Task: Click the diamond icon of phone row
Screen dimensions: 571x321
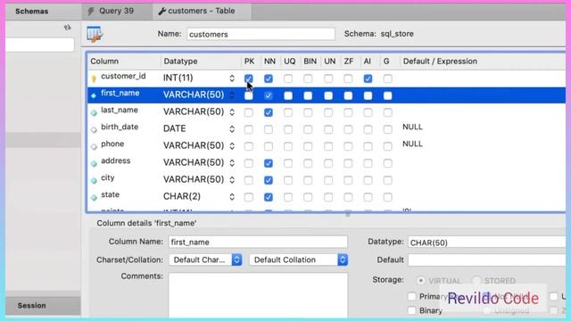Action: tap(94, 146)
